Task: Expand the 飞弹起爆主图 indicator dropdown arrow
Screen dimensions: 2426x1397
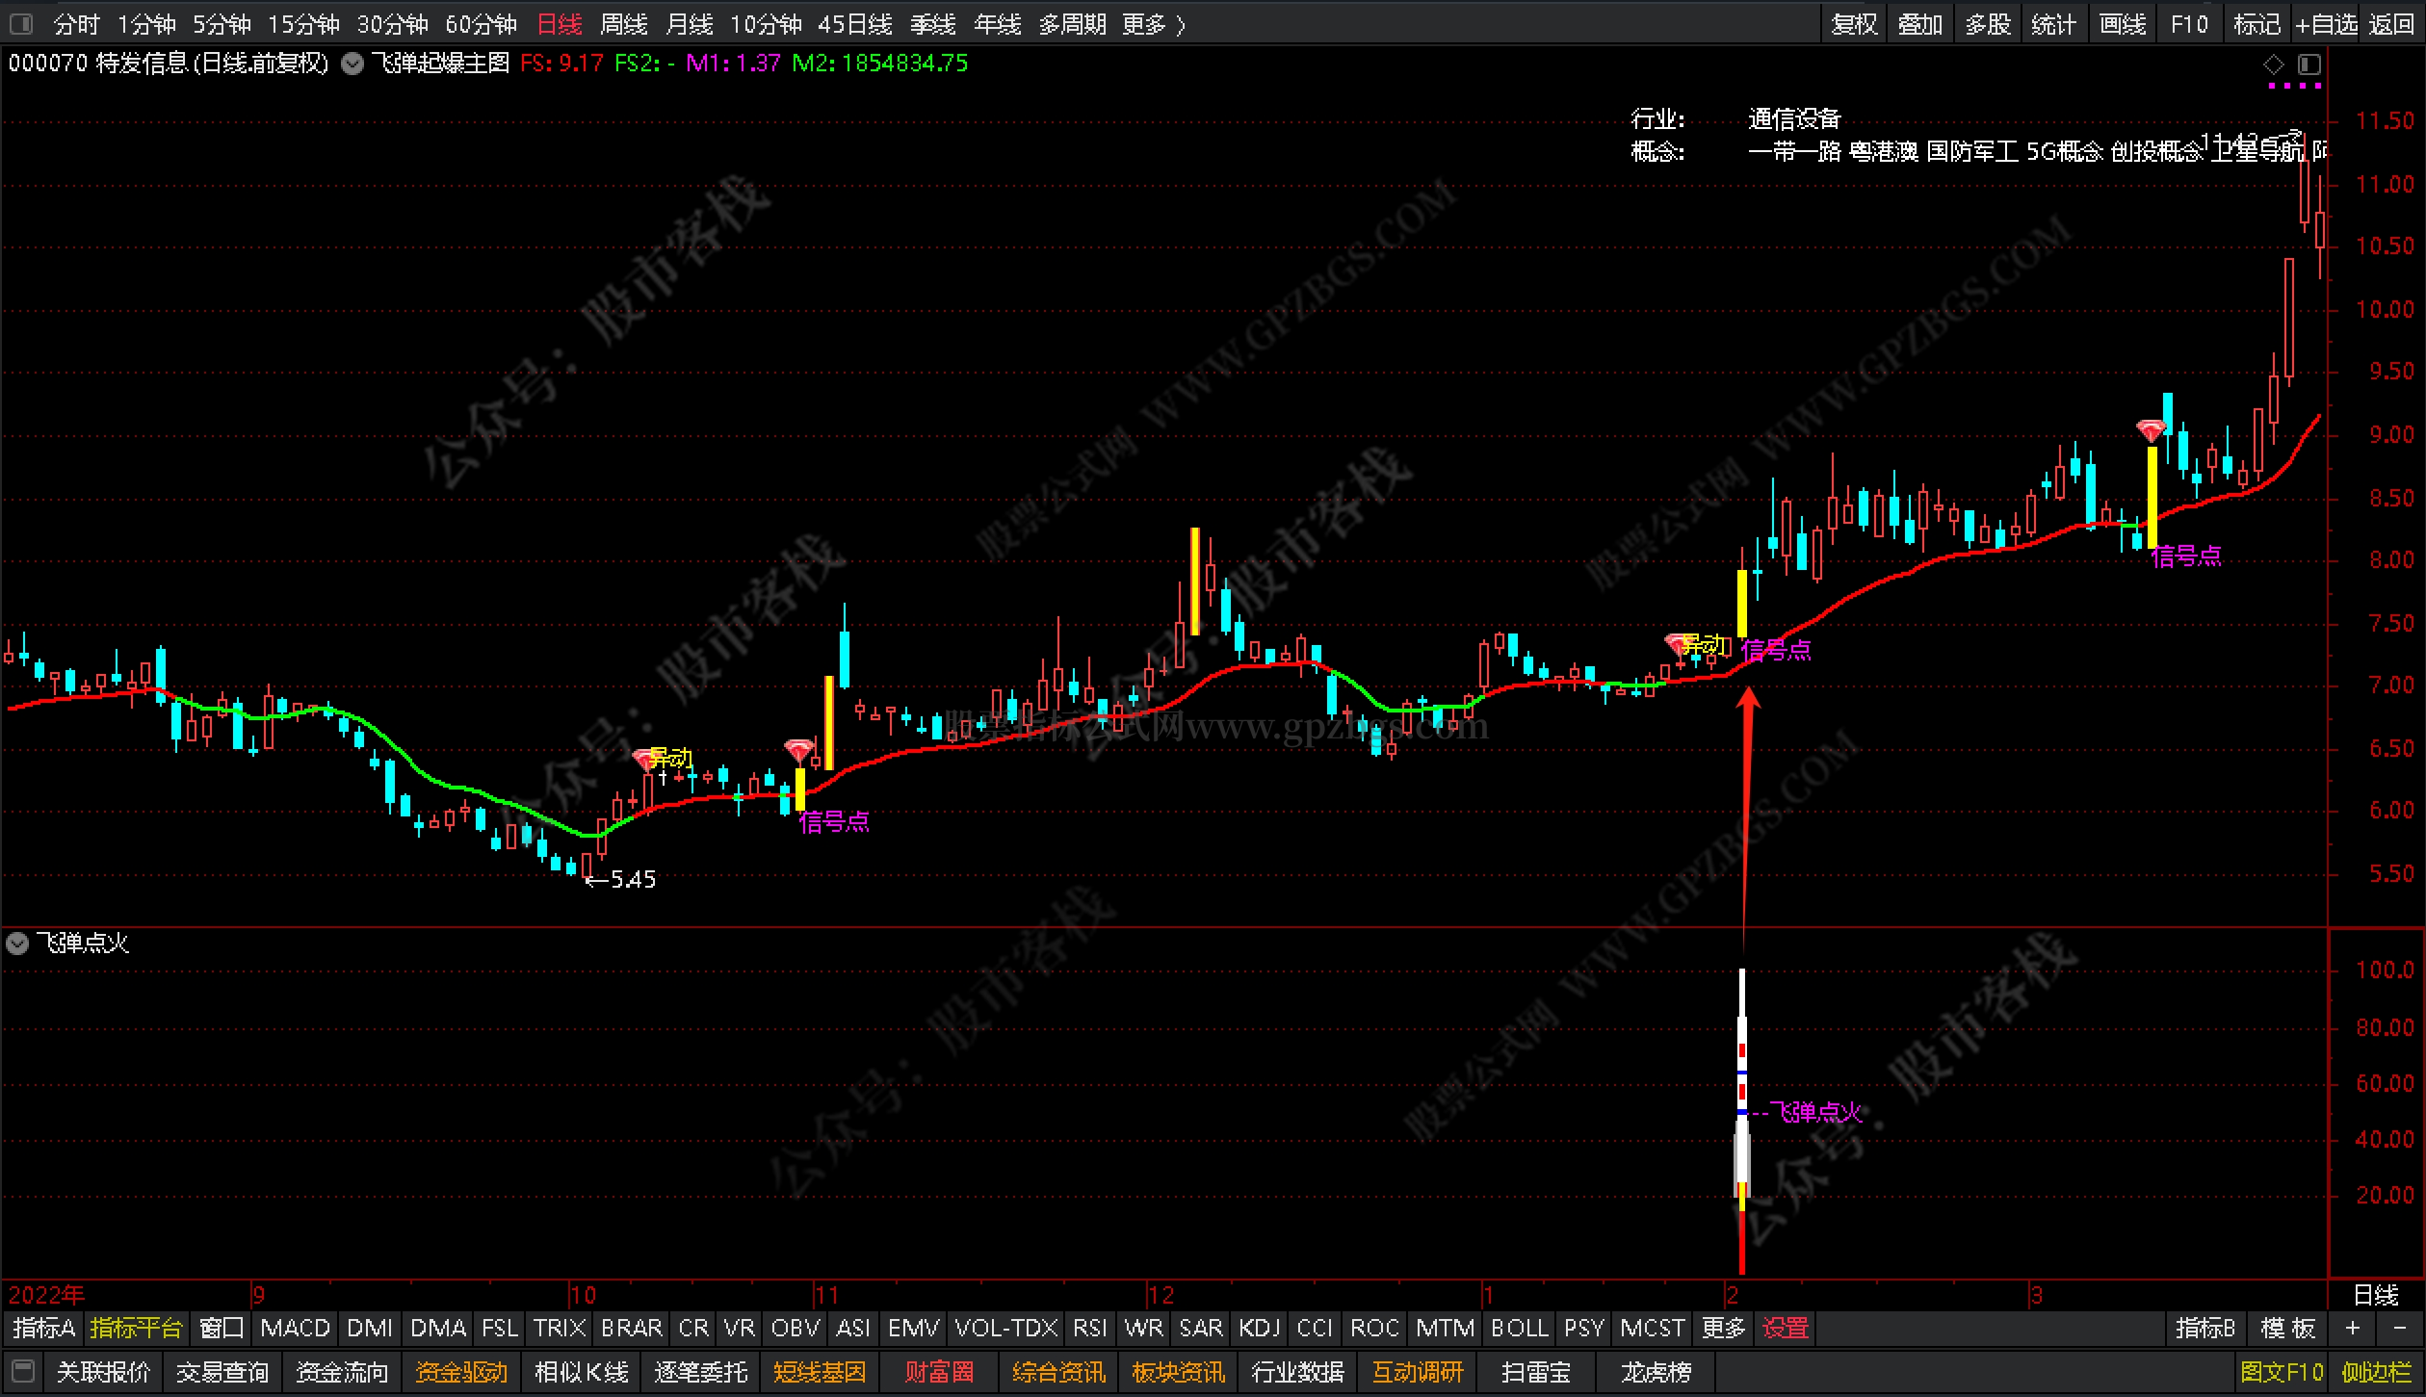Action: (x=352, y=65)
